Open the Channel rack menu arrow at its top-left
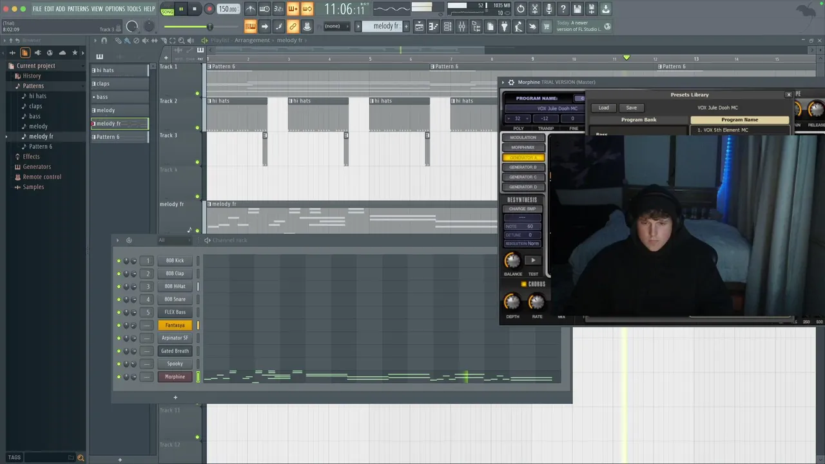 (117, 240)
